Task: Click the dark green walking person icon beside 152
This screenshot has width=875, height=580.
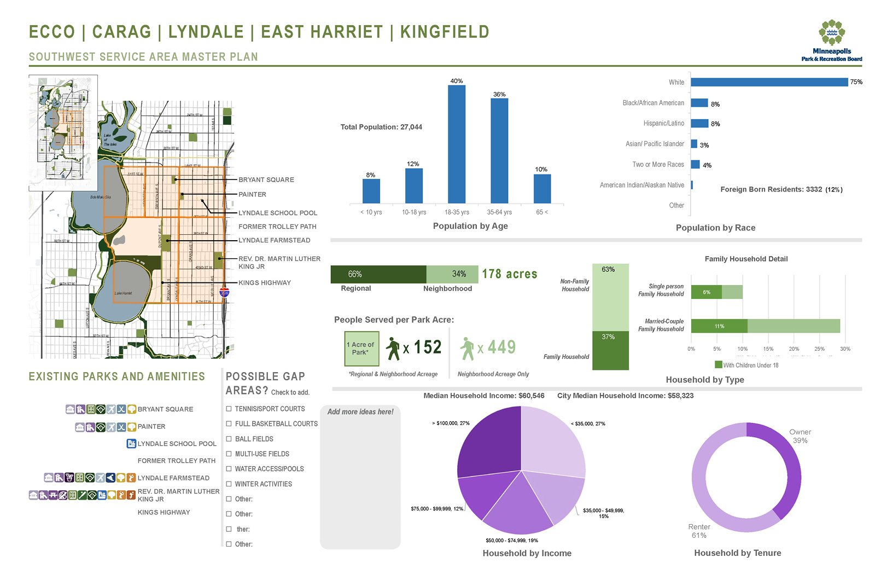Action: [x=393, y=349]
